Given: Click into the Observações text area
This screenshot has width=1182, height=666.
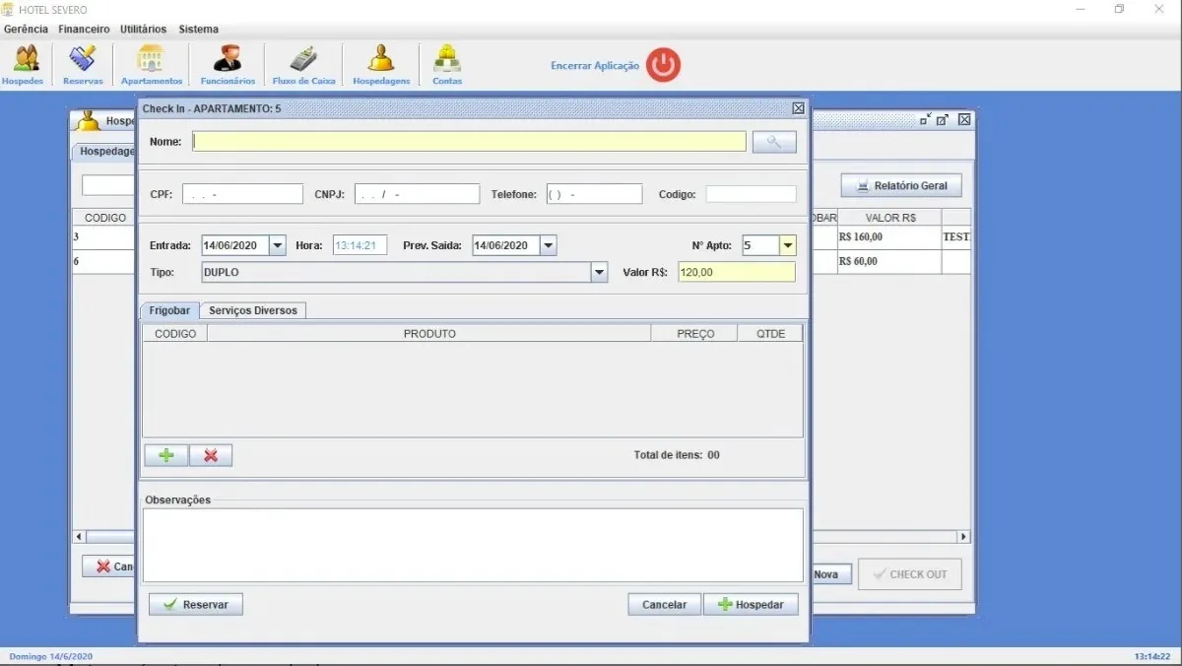Looking at the screenshot, I should click(473, 545).
